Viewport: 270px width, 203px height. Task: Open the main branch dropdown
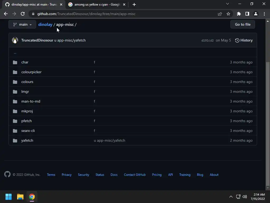22,24
